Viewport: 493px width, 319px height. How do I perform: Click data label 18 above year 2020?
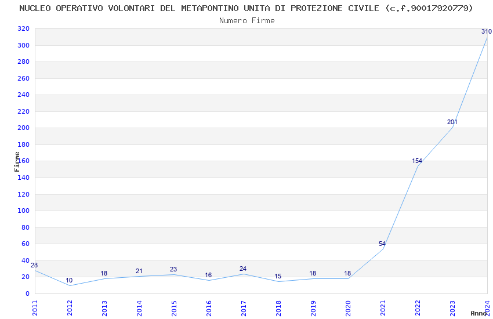click(347, 273)
